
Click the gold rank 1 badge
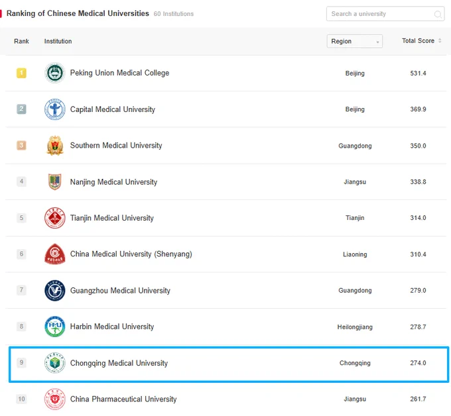coord(21,73)
